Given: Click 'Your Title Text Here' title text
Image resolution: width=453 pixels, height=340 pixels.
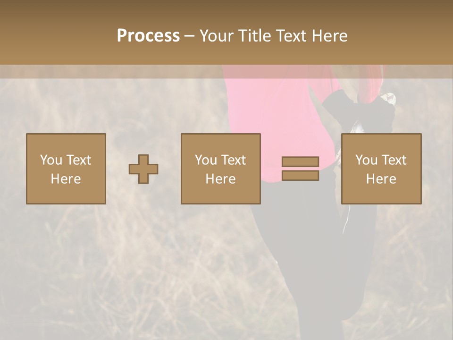Looking at the screenshot, I should tap(273, 35).
